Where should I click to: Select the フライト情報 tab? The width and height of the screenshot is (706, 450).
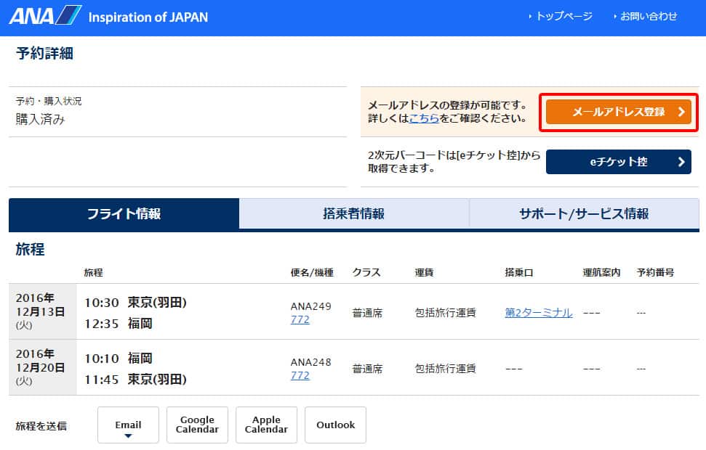(x=124, y=213)
